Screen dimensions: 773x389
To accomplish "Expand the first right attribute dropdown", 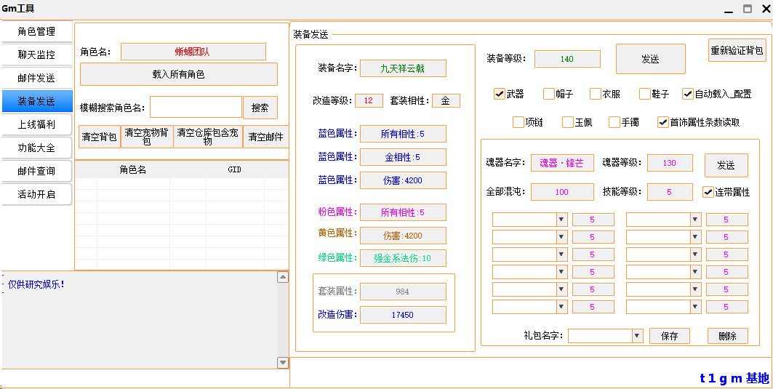I will click(694, 220).
